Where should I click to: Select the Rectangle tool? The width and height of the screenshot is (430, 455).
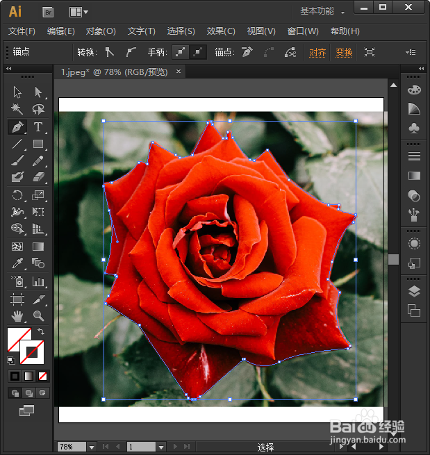pos(38,144)
